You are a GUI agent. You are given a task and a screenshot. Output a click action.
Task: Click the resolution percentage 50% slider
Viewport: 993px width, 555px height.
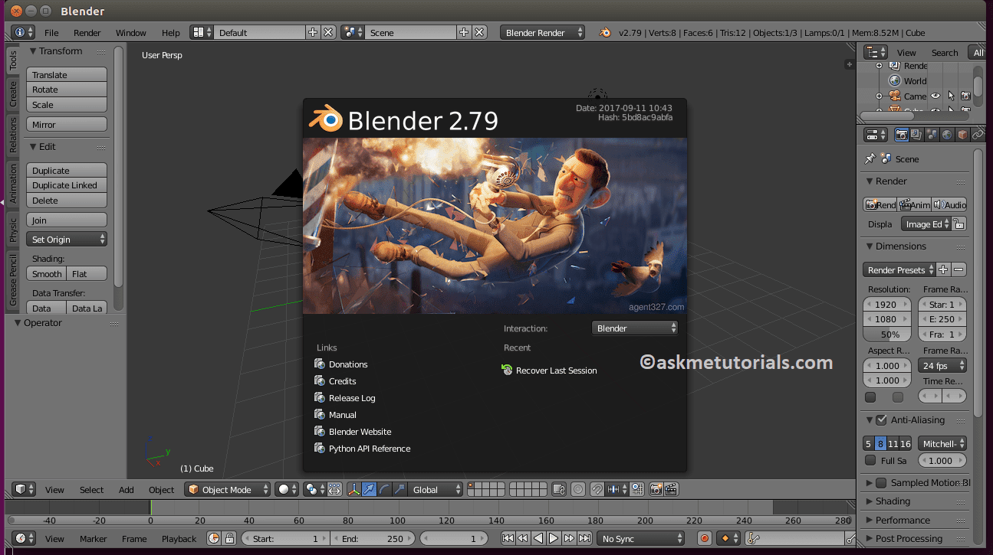click(x=888, y=334)
